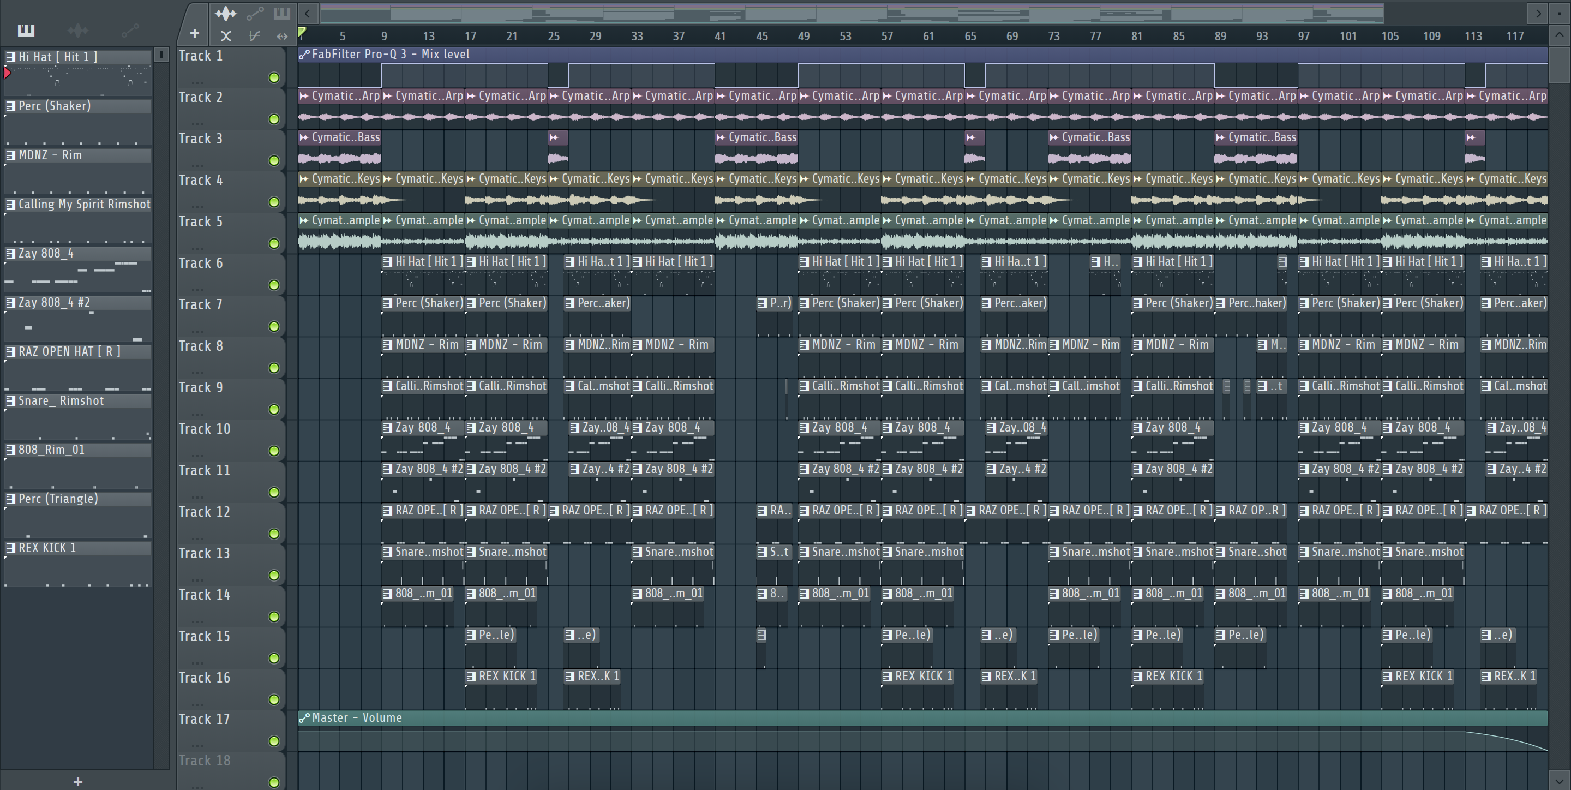Show automation clips in the picker panel
Screen dimensions: 1571x790
[130, 30]
